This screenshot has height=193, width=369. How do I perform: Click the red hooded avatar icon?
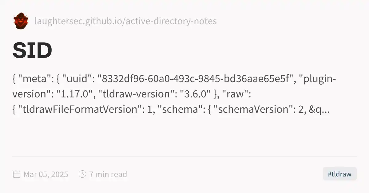21,21
